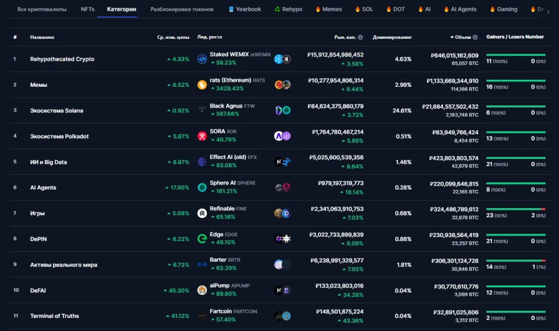Click the Edge green coin icon
Screen dimensions: 559x331
(x=202, y=239)
